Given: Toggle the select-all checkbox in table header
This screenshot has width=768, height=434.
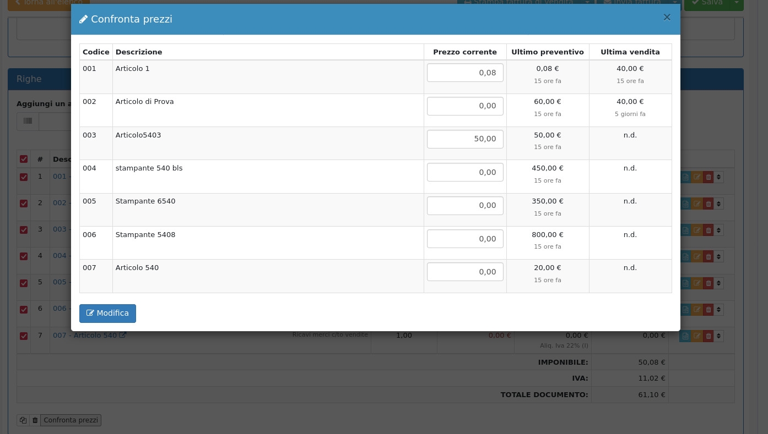Looking at the screenshot, I should click(24, 159).
